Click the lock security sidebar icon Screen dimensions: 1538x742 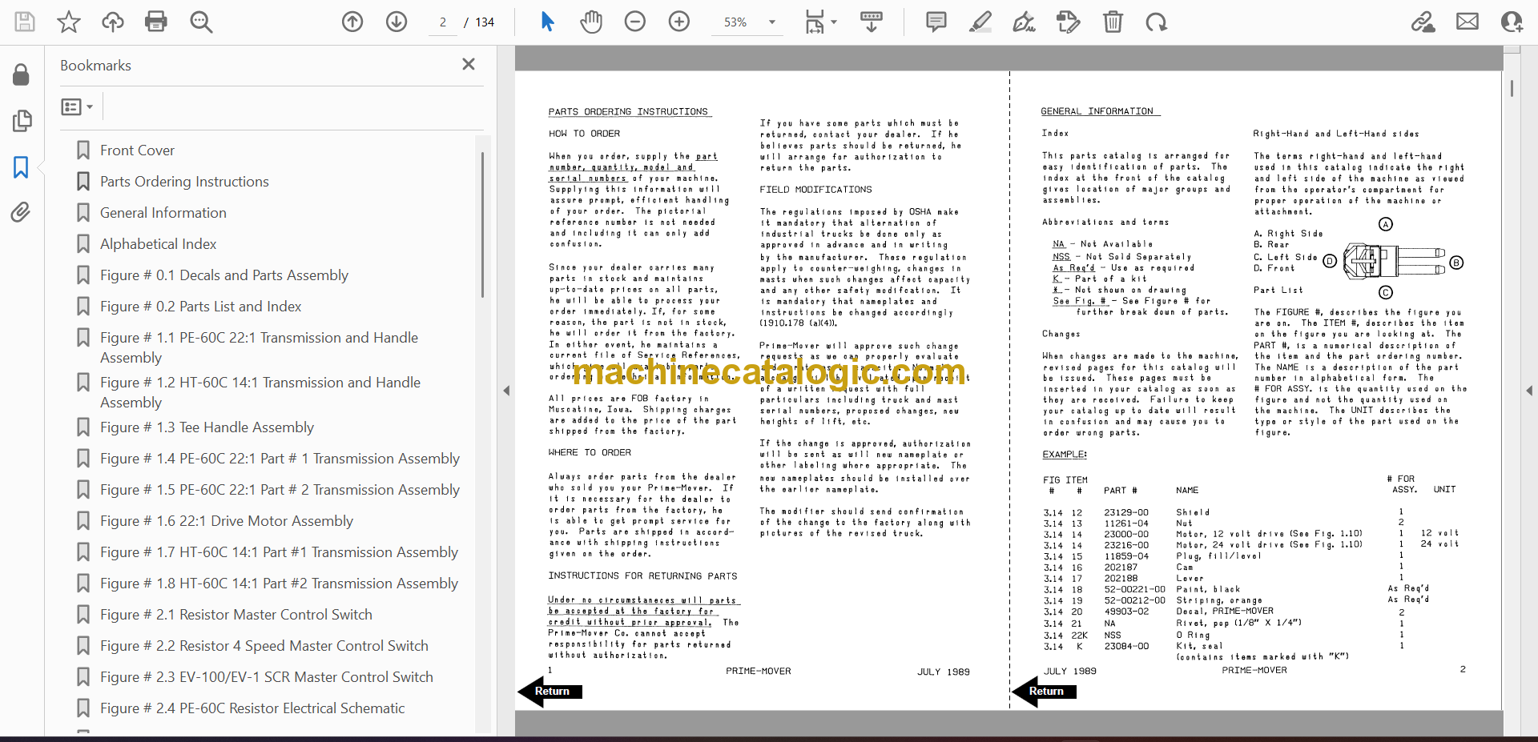[x=21, y=75]
